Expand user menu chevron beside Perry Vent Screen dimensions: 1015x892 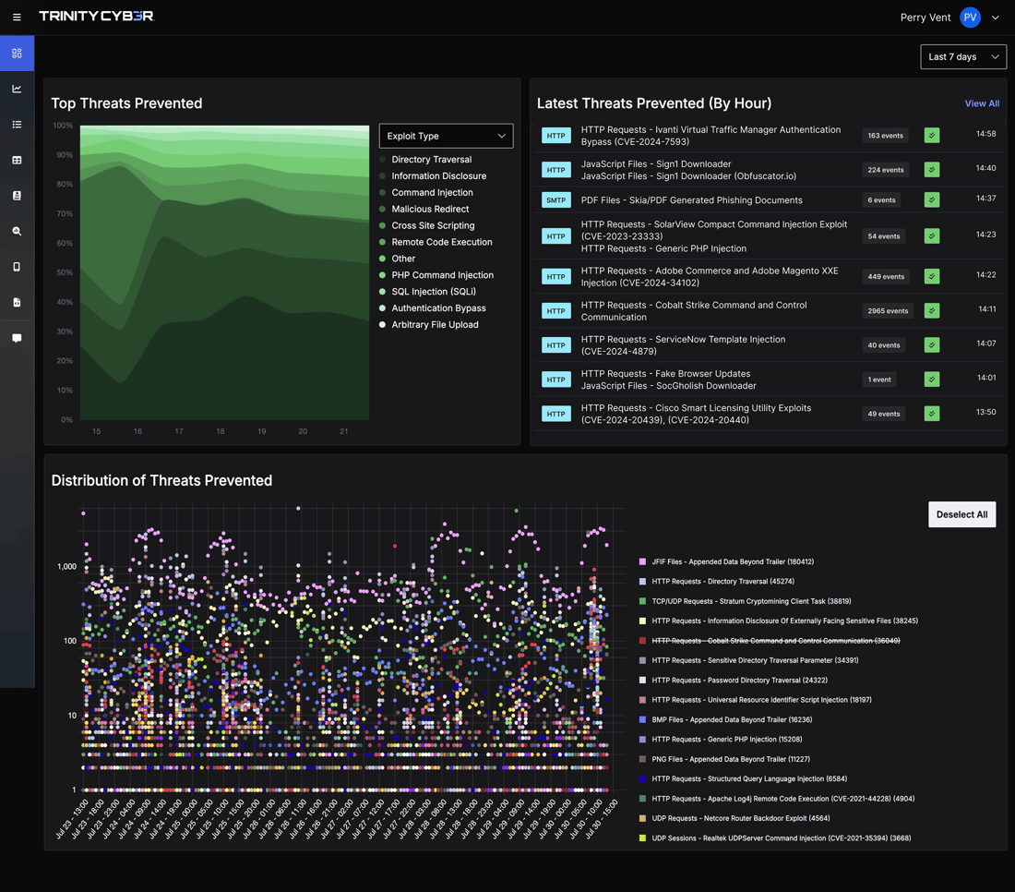pyautogui.click(x=996, y=18)
